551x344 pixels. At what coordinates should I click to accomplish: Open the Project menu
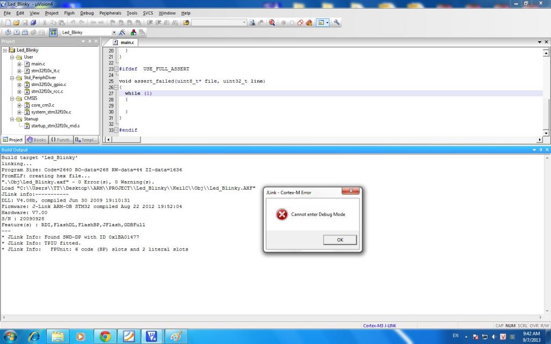(x=52, y=13)
